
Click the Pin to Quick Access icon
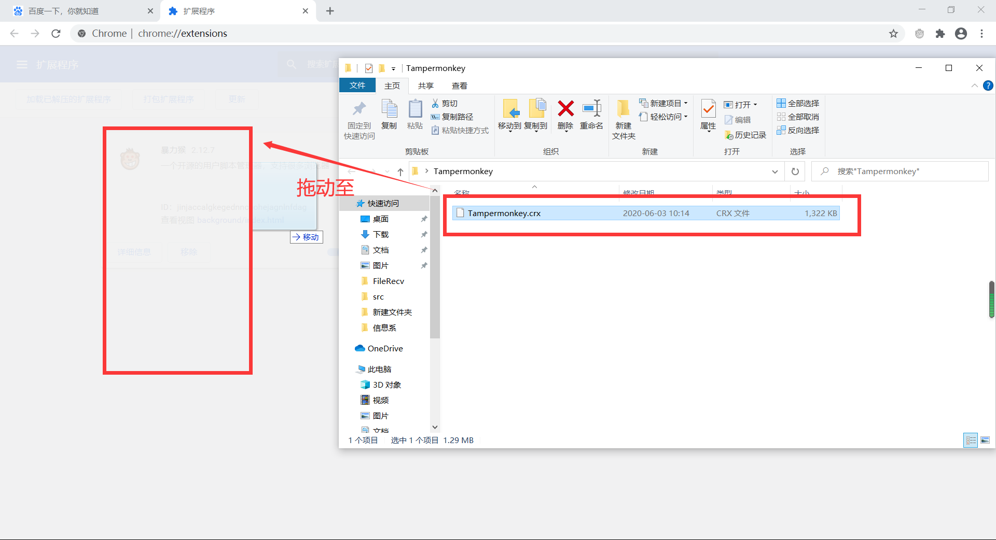pyautogui.click(x=359, y=109)
